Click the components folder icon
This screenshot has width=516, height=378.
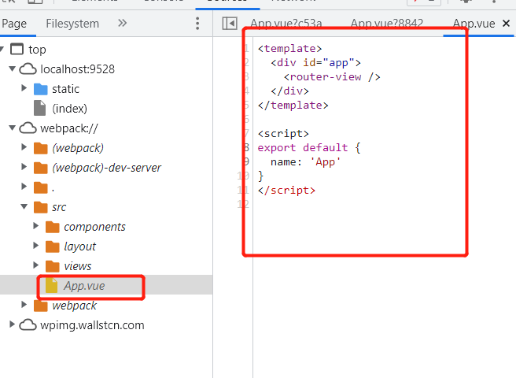53,227
